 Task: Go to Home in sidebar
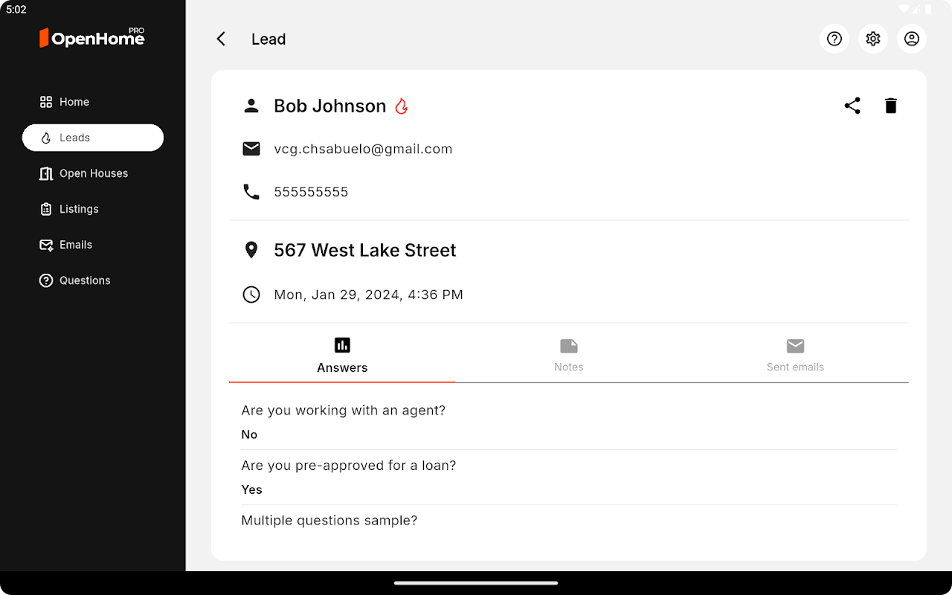pos(74,102)
